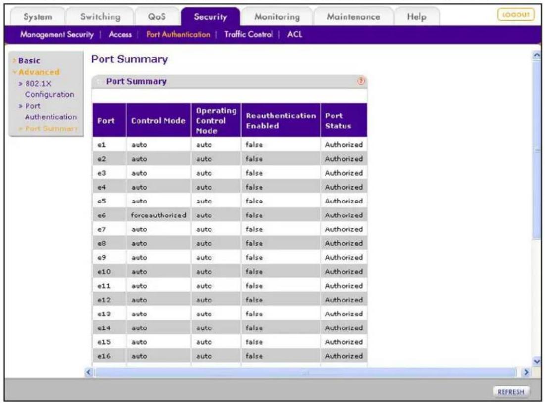Open Management Security submenu

click(x=56, y=34)
